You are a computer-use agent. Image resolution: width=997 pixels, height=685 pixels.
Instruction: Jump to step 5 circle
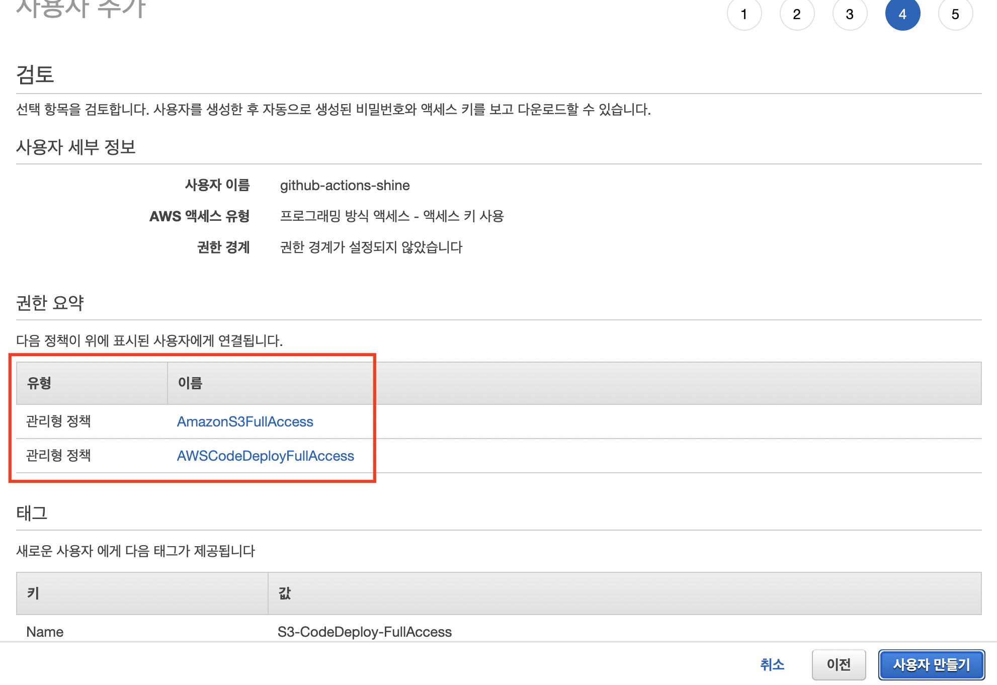(955, 14)
